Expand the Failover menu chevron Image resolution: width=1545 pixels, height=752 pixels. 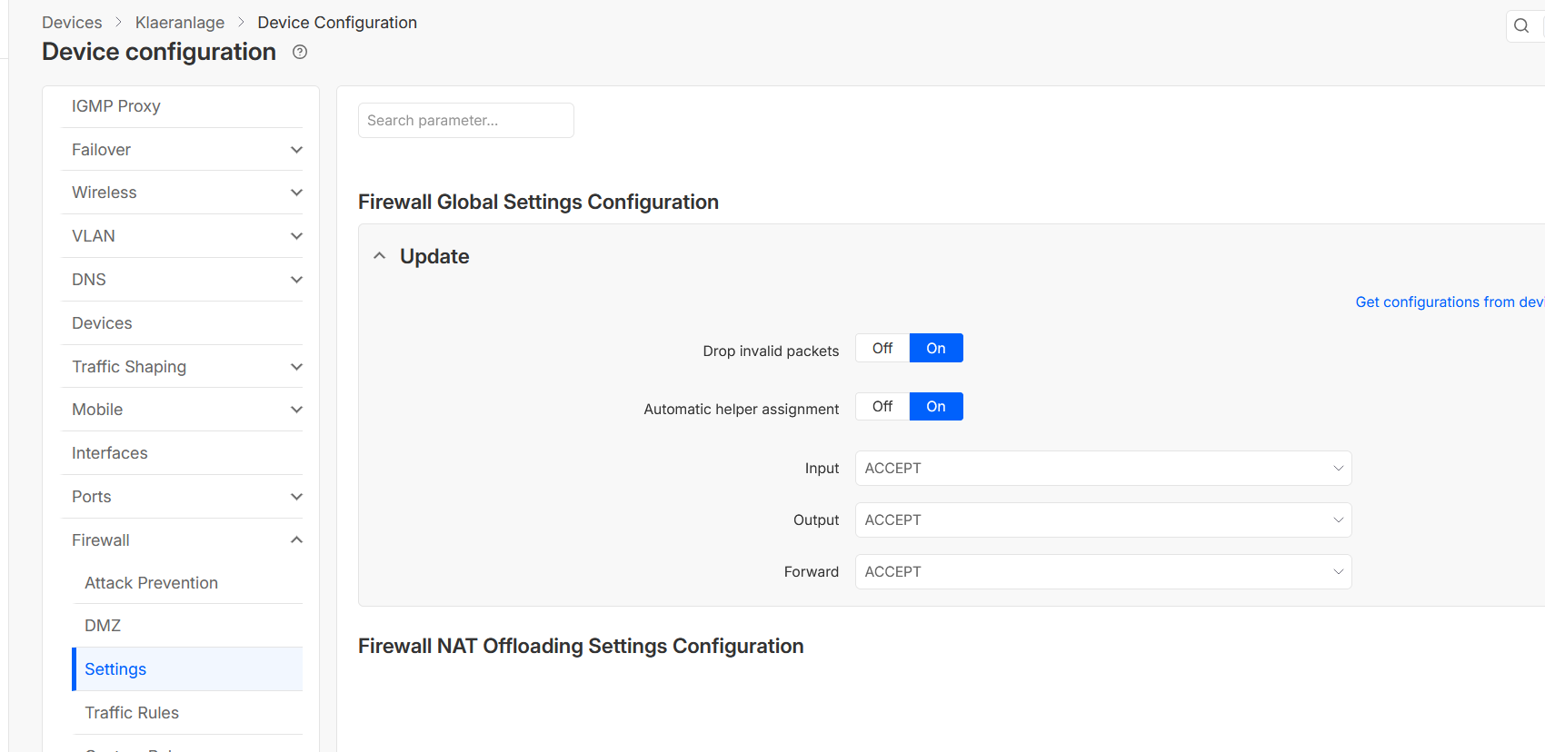(296, 150)
